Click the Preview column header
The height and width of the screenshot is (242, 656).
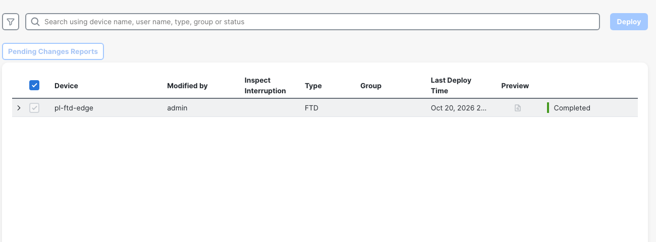pyautogui.click(x=515, y=86)
